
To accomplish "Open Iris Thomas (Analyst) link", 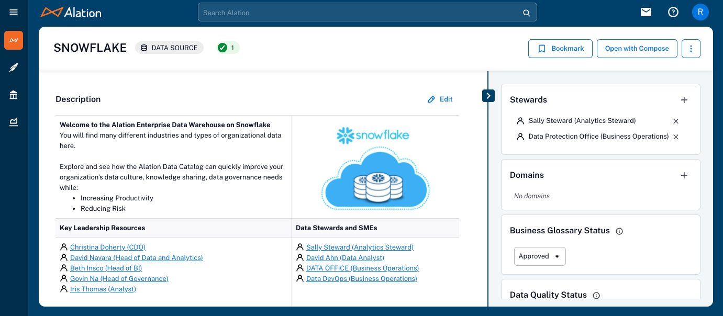I will [x=103, y=289].
